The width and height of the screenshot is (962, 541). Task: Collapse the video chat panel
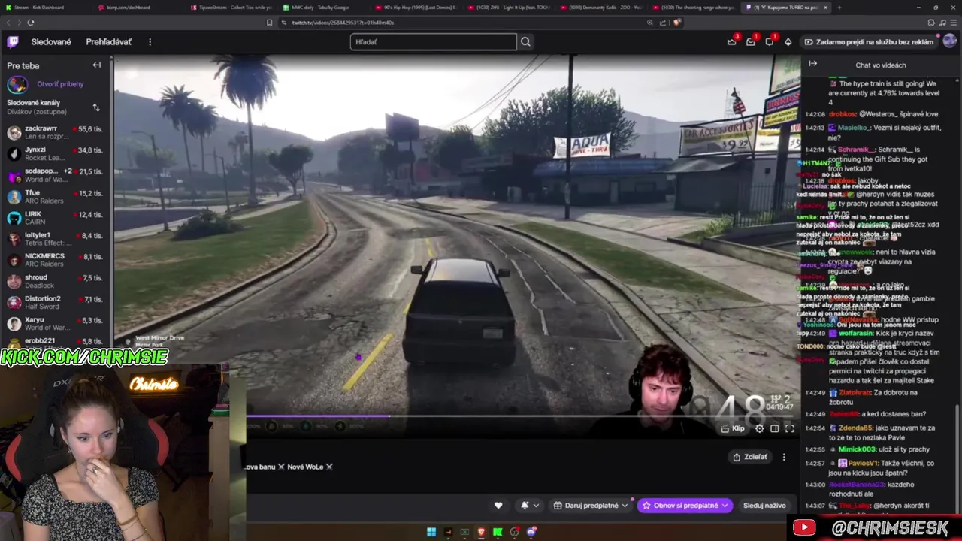pyautogui.click(x=812, y=64)
